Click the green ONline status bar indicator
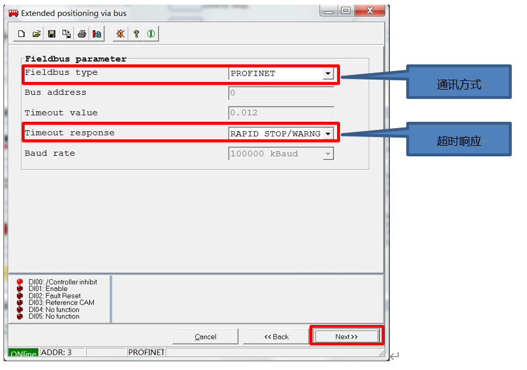This screenshot has width=527, height=370. point(23,354)
